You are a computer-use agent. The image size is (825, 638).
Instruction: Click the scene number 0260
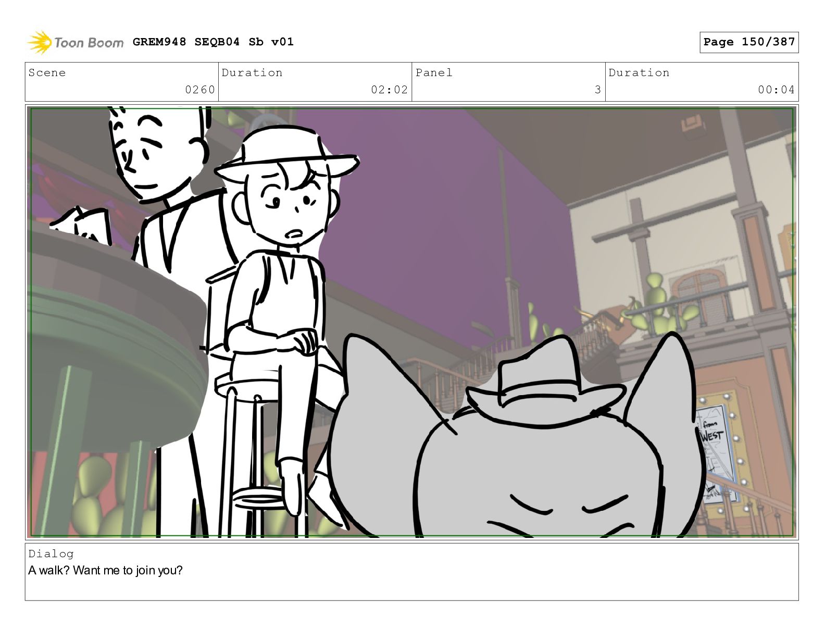click(200, 90)
